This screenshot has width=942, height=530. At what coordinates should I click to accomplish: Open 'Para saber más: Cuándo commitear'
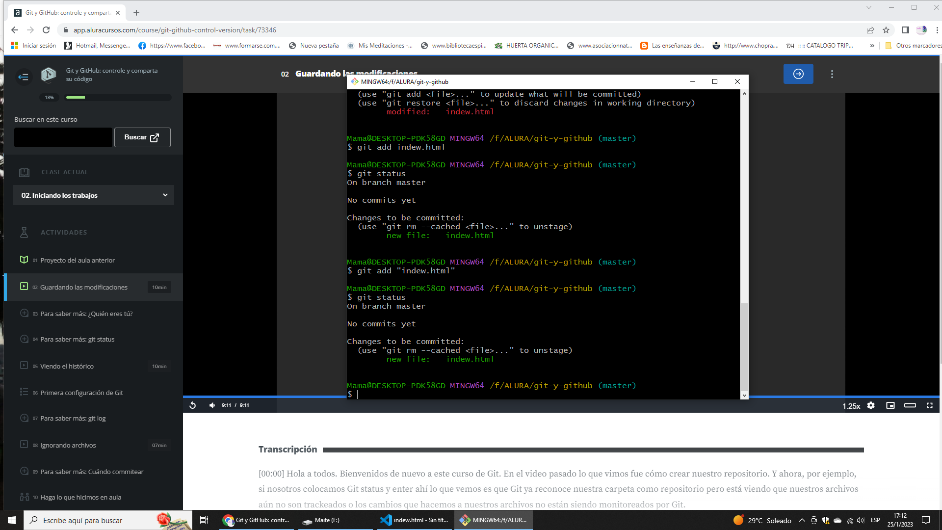point(93,472)
